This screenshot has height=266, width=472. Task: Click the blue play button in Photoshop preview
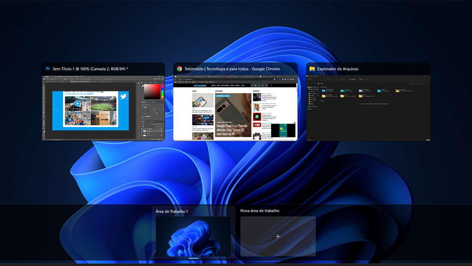point(78,103)
